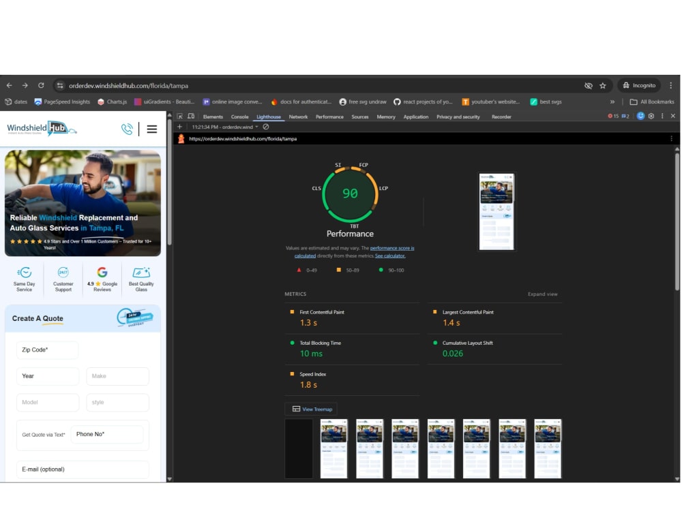Open Privacy and security tab
The width and height of the screenshot is (682, 511).
coord(458,117)
